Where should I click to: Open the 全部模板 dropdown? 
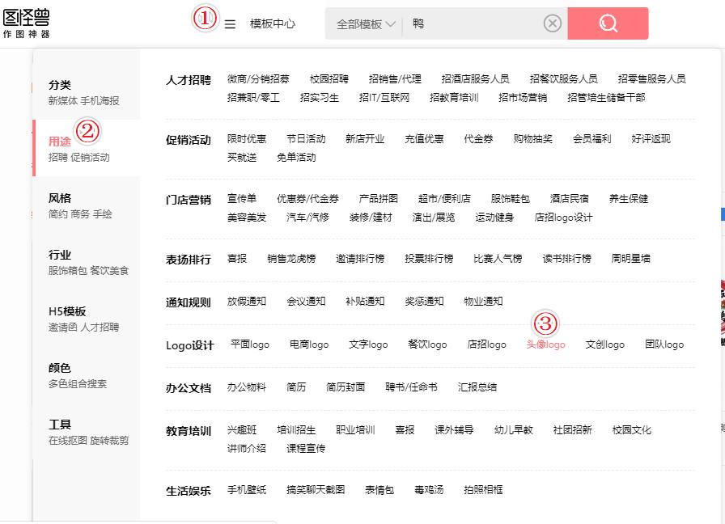point(363,23)
